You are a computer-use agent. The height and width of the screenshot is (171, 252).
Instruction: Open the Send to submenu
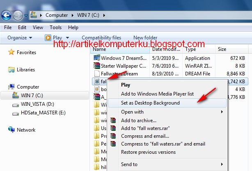[167, 164]
